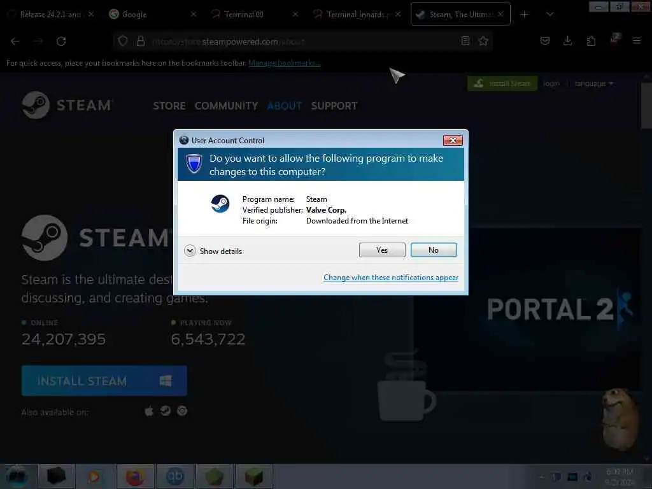Expand the list all tabs dropdown arrow
Image resolution: width=652 pixels, height=489 pixels.
click(x=549, y=15)
